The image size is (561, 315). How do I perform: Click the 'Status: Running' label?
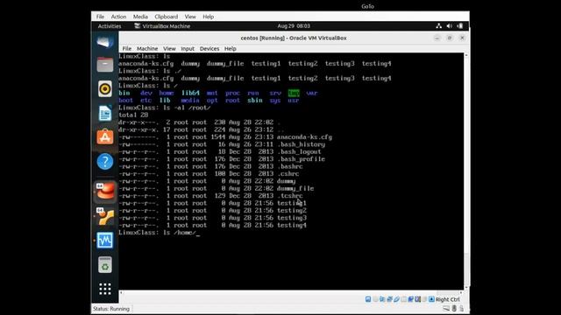coord(111,309)
